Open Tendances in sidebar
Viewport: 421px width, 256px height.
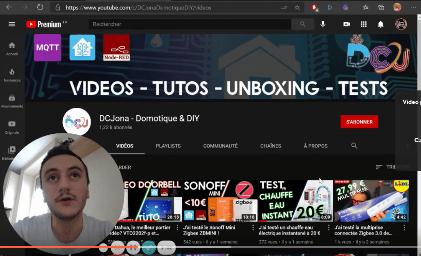pos(12,75)
